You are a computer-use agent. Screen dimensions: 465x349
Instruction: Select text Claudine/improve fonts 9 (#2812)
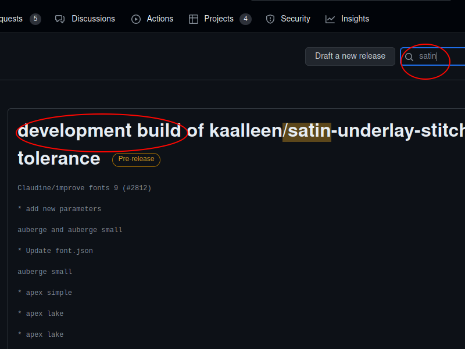[x=84, y=188]
